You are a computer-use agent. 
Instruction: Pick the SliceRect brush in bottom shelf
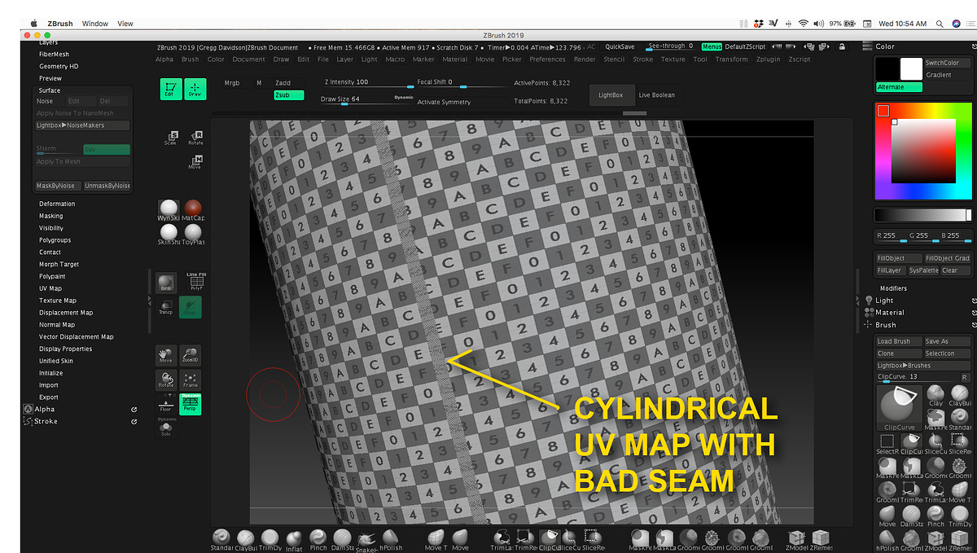pyautogui.click(x=594, y=540)
